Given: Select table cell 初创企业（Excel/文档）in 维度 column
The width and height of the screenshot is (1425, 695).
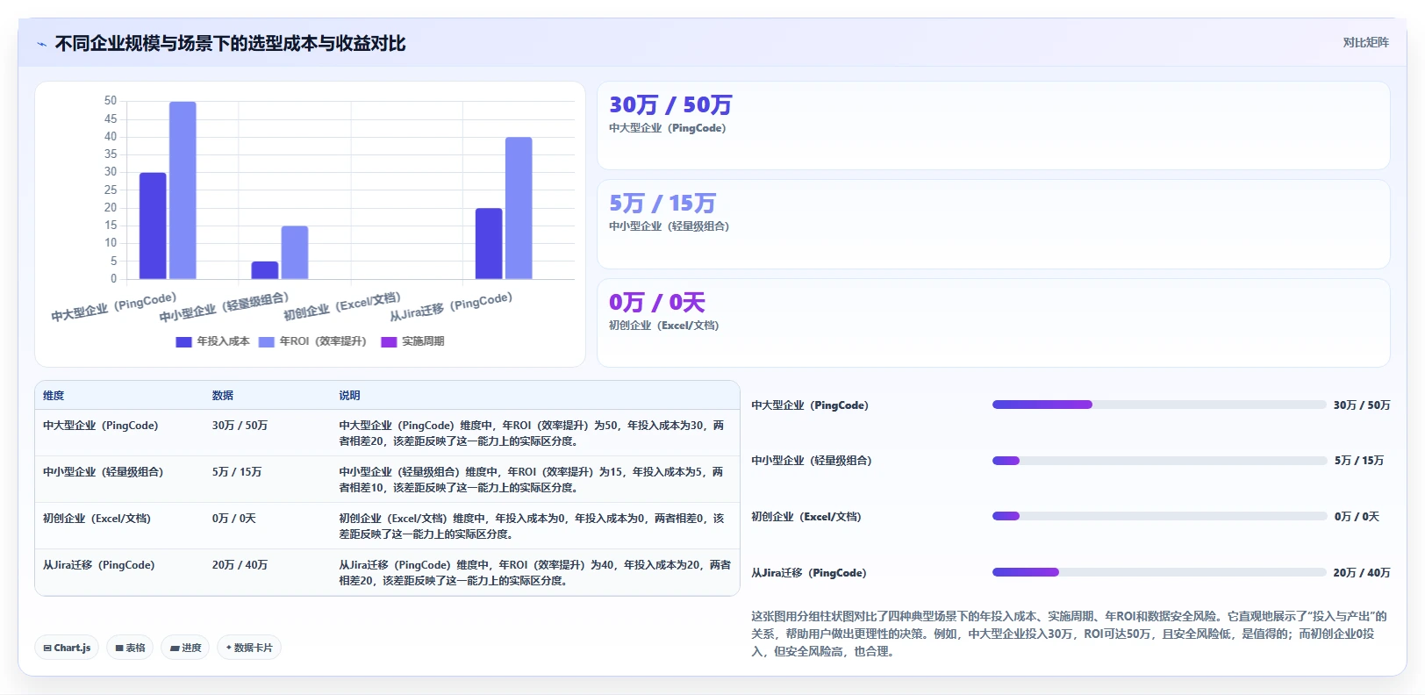Looking at the screenshot, I should click(x=97, y=519).
